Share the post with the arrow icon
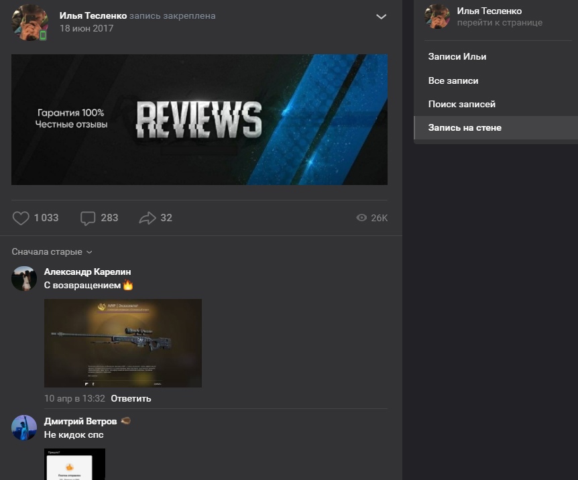Viewport: 578px width, 480px height. coord(147,218)
